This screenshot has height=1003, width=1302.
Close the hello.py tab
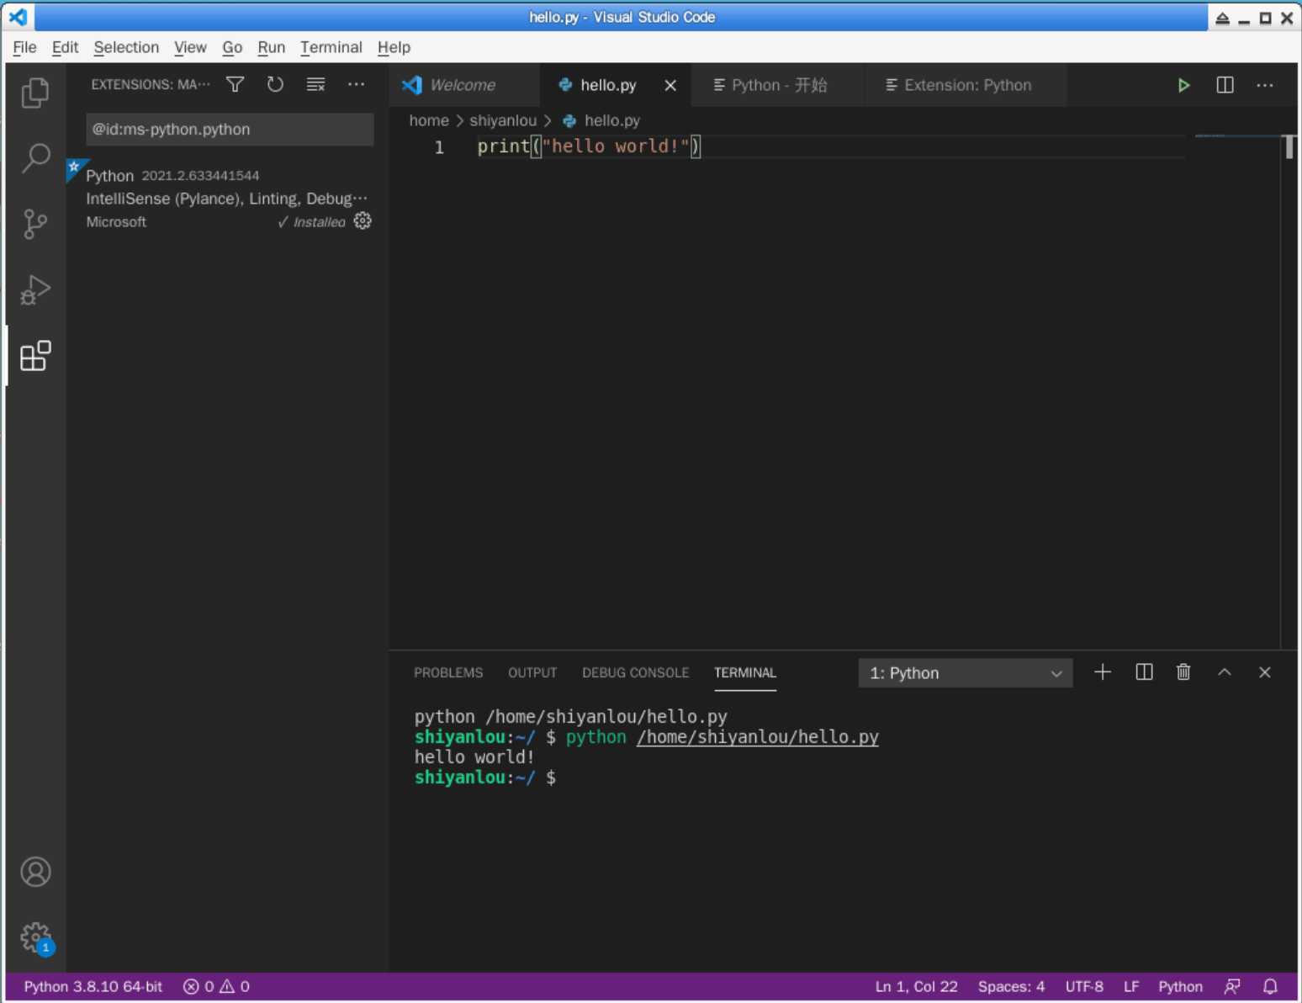[x=670, y=85]
